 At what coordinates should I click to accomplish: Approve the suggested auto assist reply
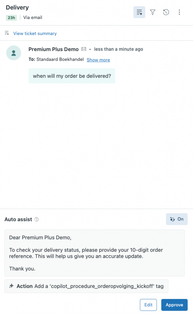coord(174,305)
